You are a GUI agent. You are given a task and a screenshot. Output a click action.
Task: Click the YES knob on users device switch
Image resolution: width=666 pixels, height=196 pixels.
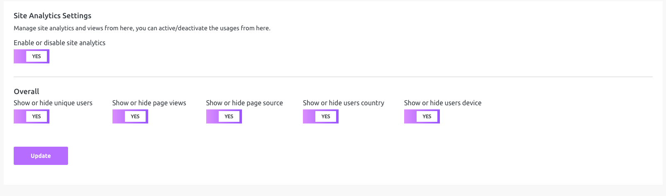(x=427, y=116)
